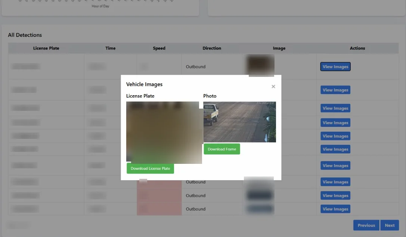Viewport: 406px width, 237px height.
Task: Click the Photo label in the dialog
Action: (x=210, y=96)
